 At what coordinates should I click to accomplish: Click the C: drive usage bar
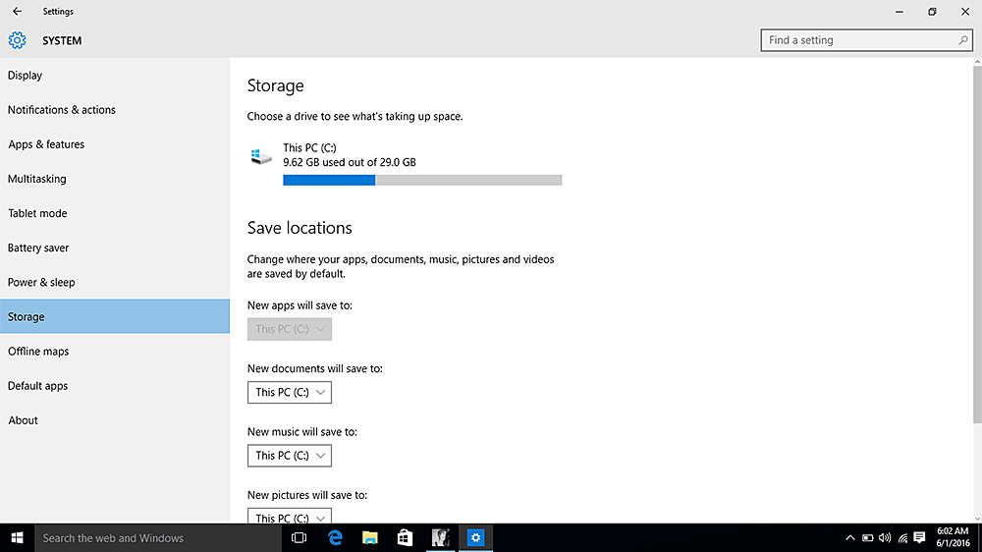coord(422,180)
